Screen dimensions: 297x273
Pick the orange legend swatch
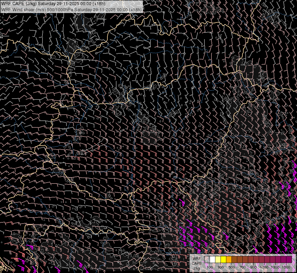(x=229, y=260)
